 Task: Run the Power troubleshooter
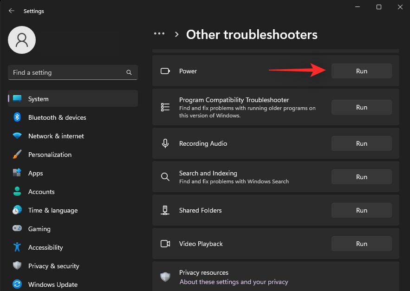[x=362, y=71]
